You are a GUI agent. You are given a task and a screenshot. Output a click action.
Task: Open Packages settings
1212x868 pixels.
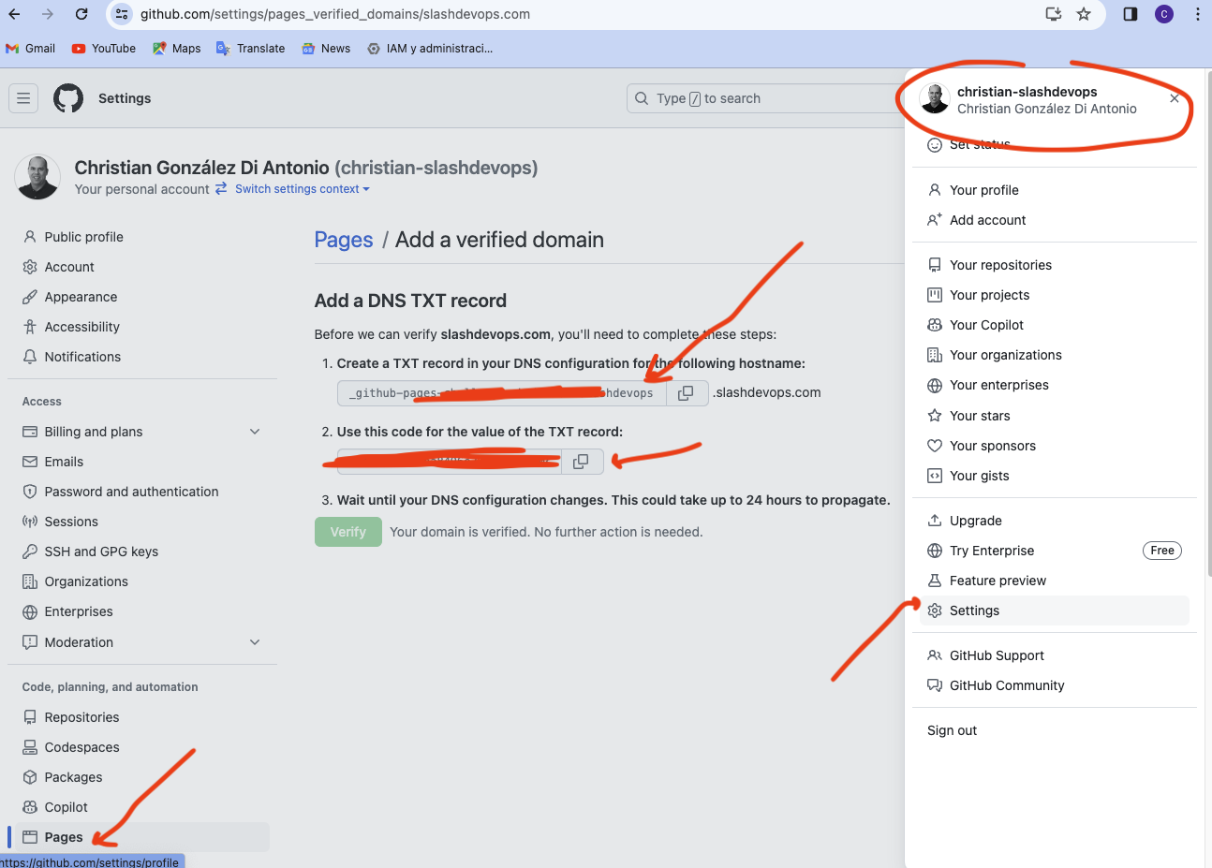point(142,777)
